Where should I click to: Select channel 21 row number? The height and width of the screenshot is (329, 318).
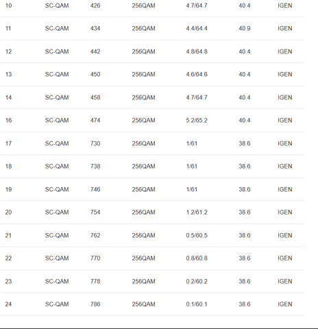pos(8,235)
